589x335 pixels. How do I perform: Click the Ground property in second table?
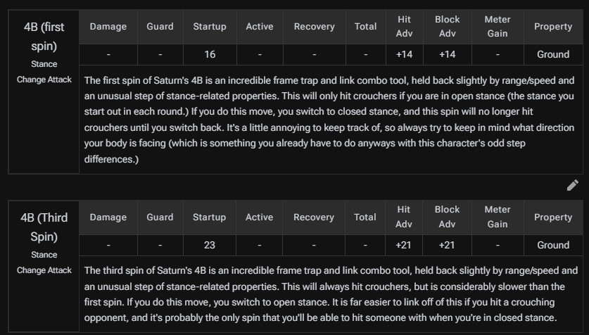tap(553, 245)
